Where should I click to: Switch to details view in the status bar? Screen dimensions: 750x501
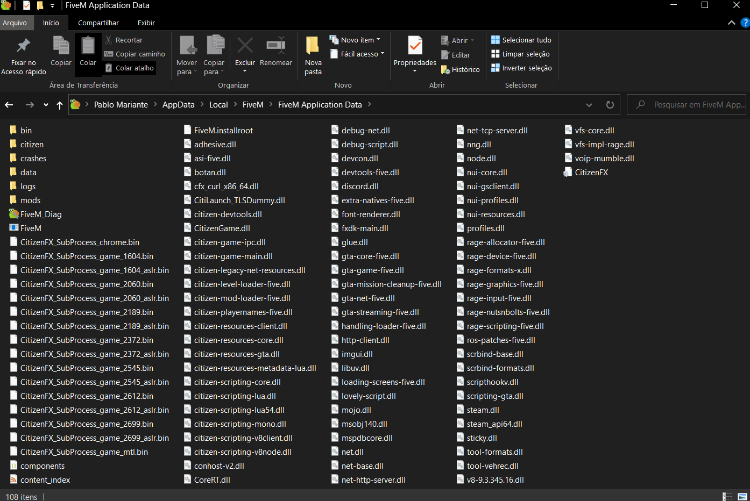pyautogui.click(x=727, y=497)
